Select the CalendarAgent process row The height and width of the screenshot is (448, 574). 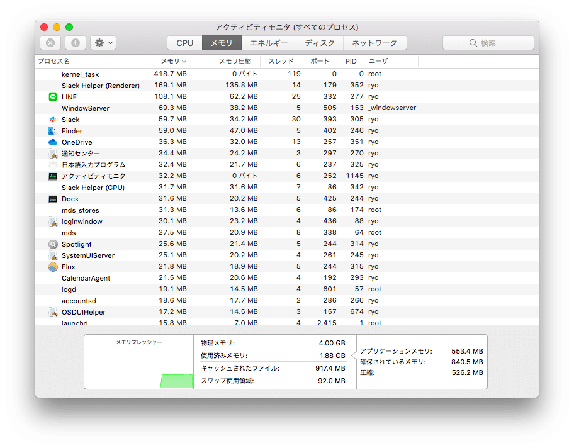[x=287, y=278]
